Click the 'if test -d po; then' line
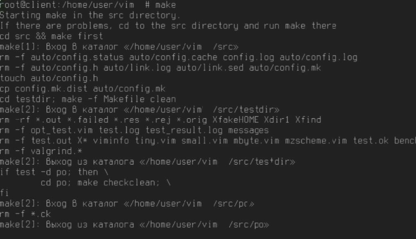The image size is (416, 239). click(x=54, y=172)
